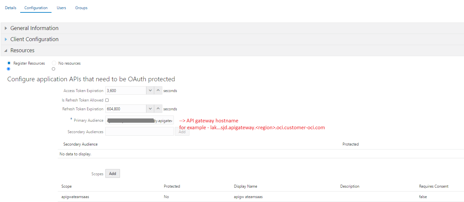
Task: Click Add next to Secondary Audiences
Action: tap(182, 131)
